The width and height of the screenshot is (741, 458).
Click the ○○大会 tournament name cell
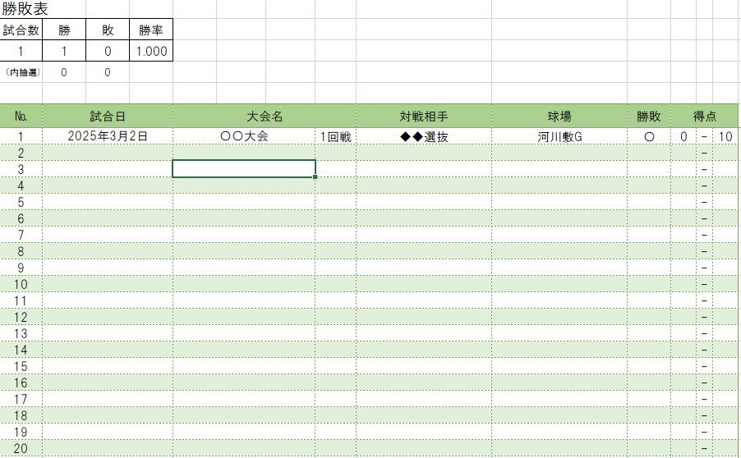pyautogui.click(x=244, y=136)
